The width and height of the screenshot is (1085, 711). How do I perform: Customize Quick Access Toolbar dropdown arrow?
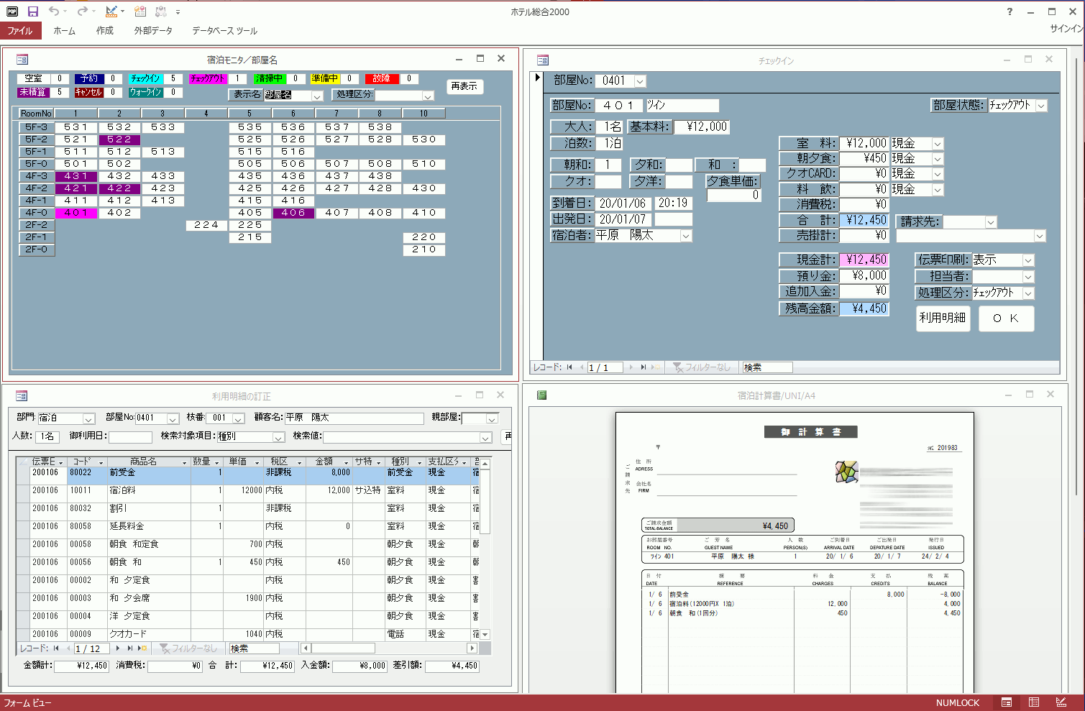pyautogui.click(x=178, y=12)
